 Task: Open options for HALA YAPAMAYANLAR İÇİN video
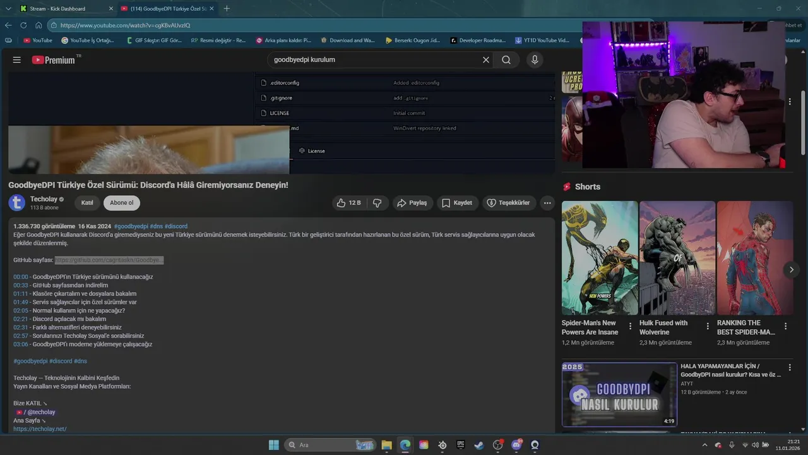point(790,367)
